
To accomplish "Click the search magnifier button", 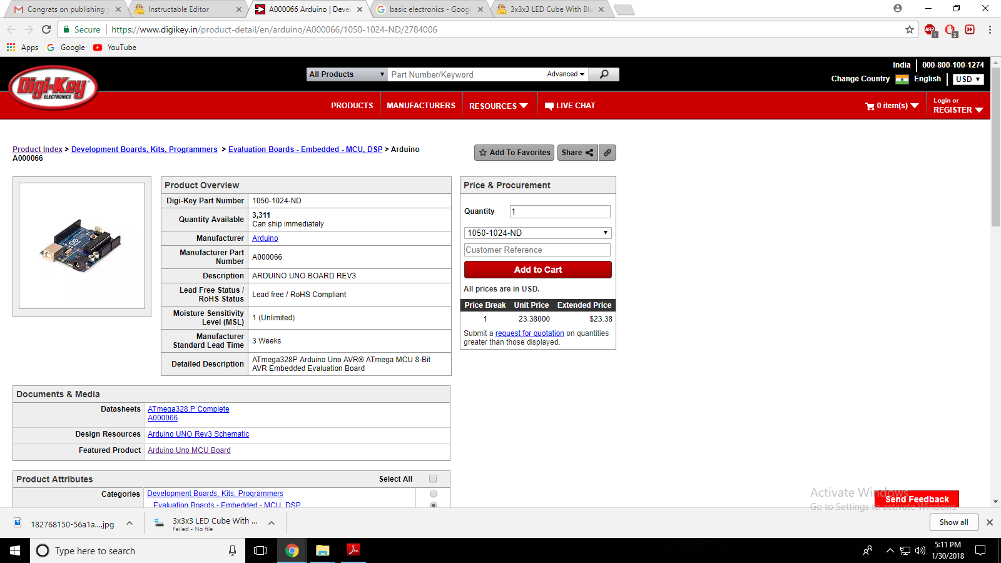I will coord(604,74).
